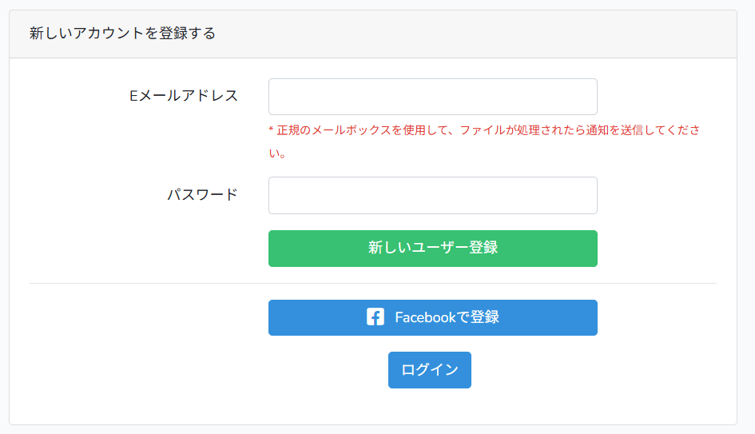This screenshot has height=434, width=755.
Task: Click into the パスワード input box
Action: [432, 195]
